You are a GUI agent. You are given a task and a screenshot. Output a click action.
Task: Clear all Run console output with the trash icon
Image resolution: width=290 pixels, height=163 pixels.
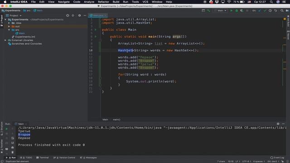point(13,152)
